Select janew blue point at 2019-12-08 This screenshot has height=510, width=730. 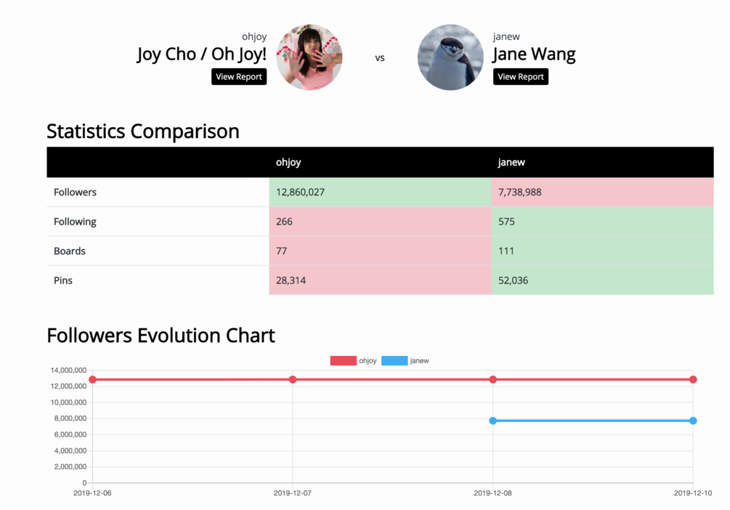(x=493, y=421)
